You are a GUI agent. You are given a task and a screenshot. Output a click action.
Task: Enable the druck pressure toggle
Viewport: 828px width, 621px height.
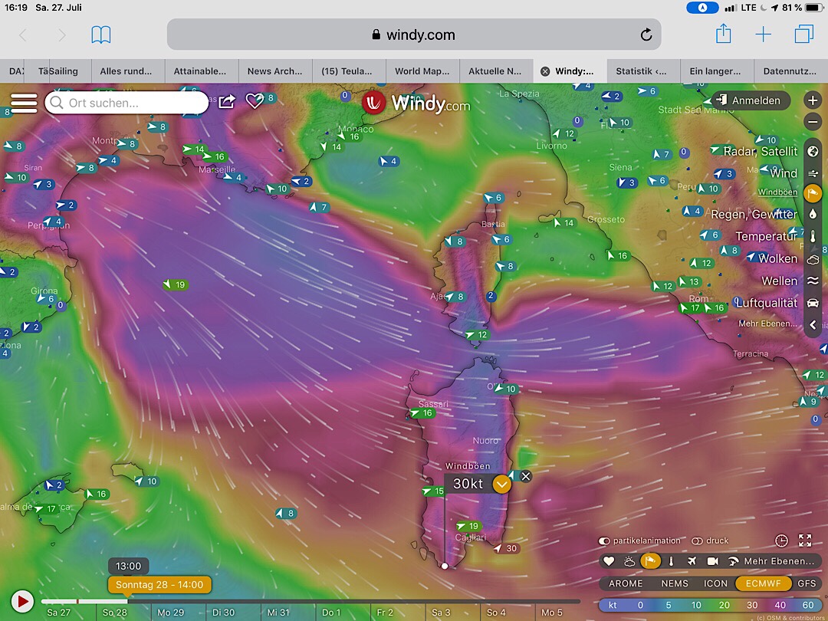click(x=697, y=540)
